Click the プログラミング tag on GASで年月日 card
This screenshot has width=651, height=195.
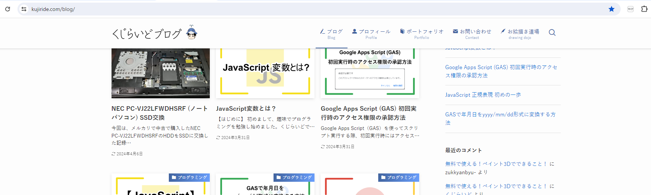coord(294,177)
